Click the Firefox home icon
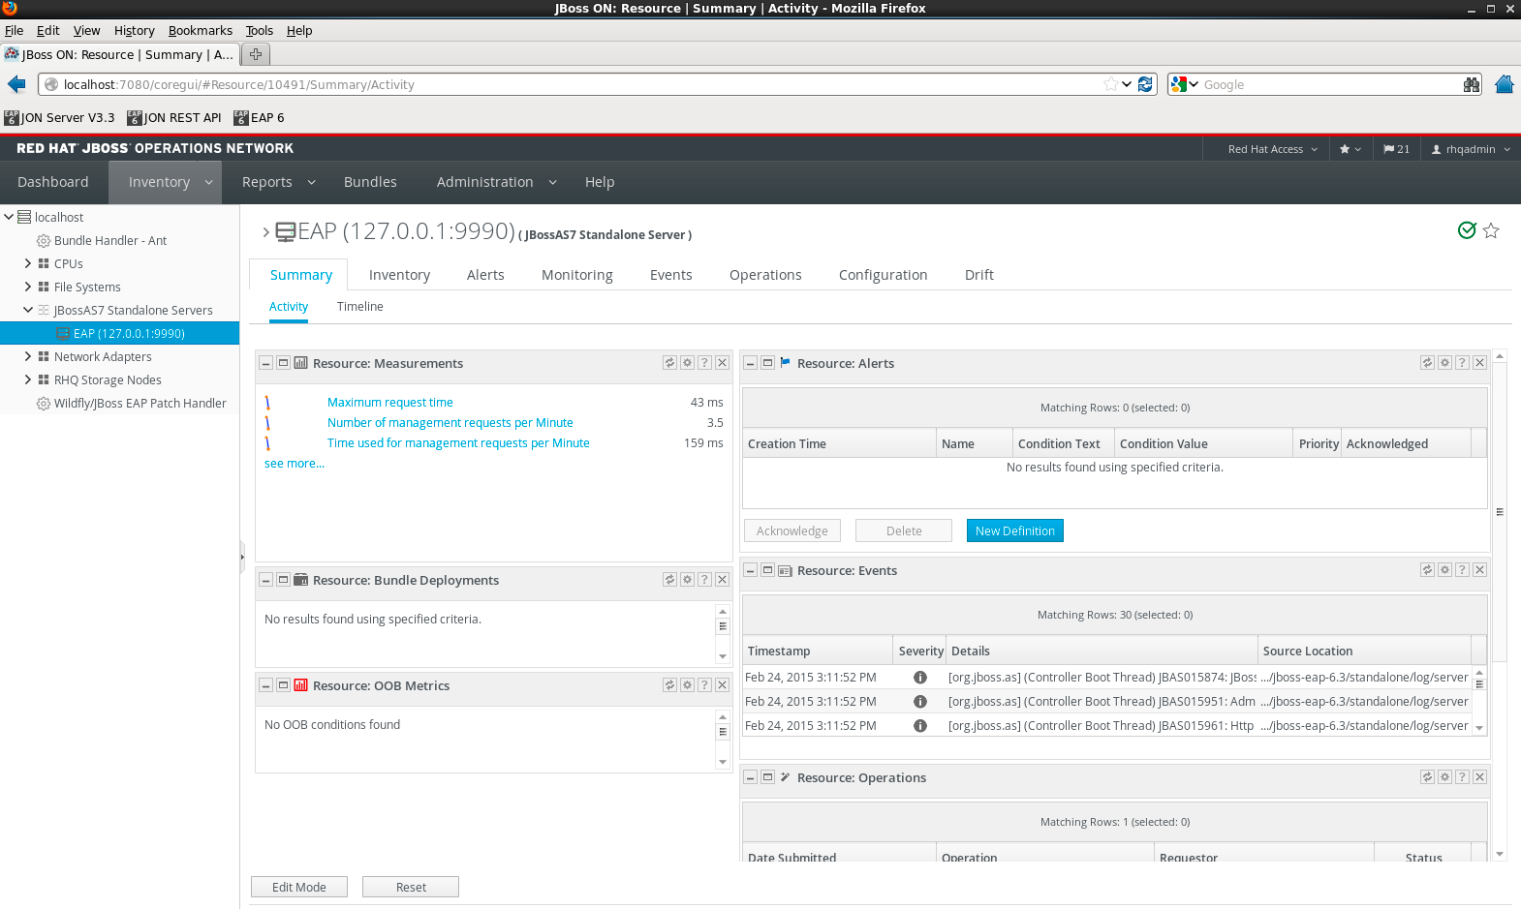1521x909 pixels. click(1504, 84)
